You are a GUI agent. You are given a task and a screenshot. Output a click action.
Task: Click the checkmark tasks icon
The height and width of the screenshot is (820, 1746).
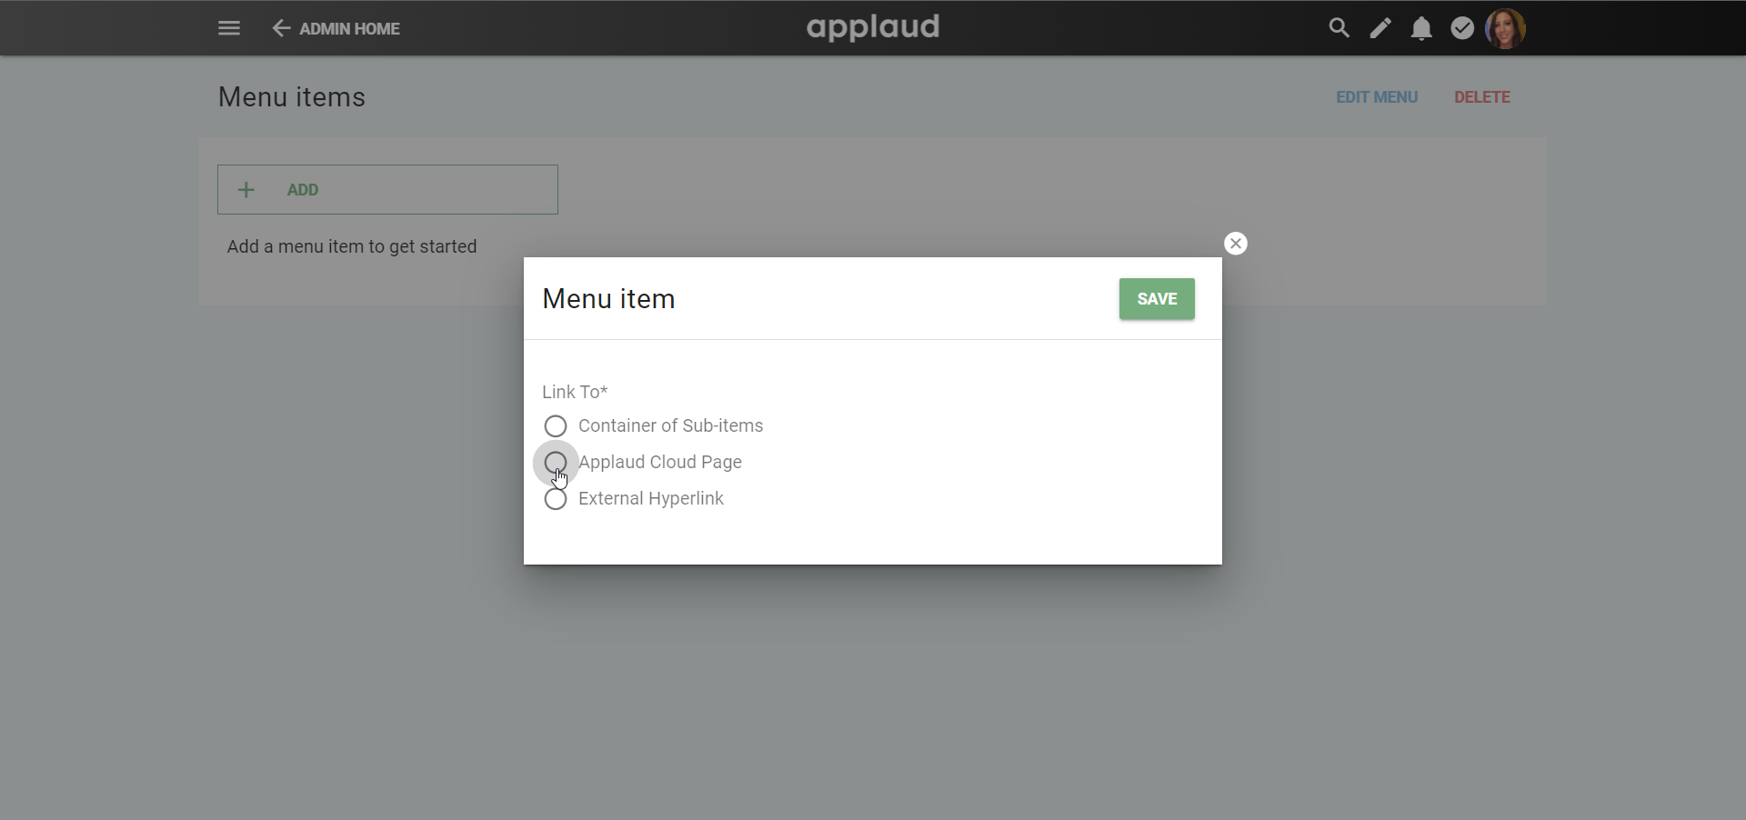pyautogui.click(x=1462, y=28)
